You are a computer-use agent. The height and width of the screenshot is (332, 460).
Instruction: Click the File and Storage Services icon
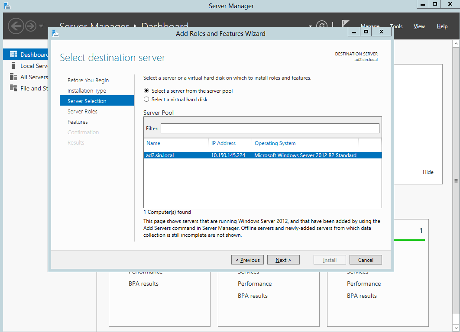(13, 88)
